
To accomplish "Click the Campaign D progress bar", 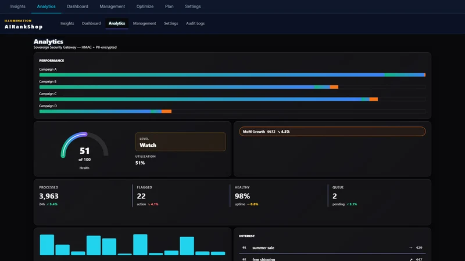I will click(233, 111).
